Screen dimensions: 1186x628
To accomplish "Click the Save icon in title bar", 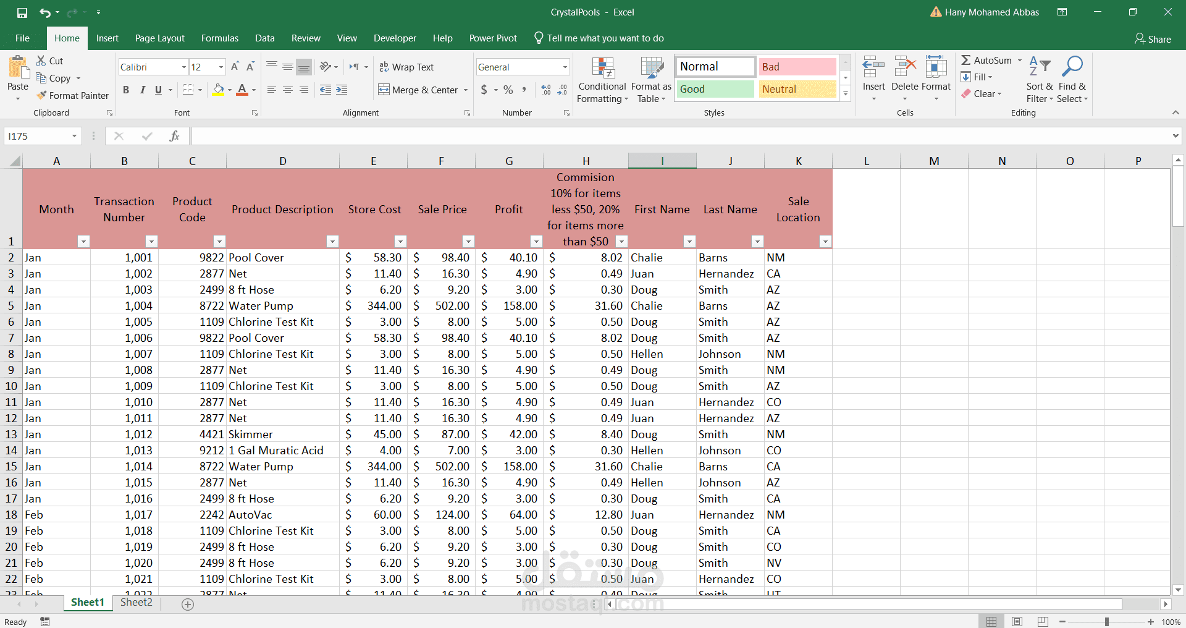I will click(22, 12).
